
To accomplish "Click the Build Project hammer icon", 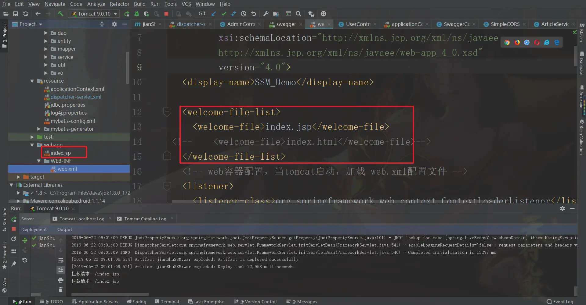I will [x=60, y=14].
